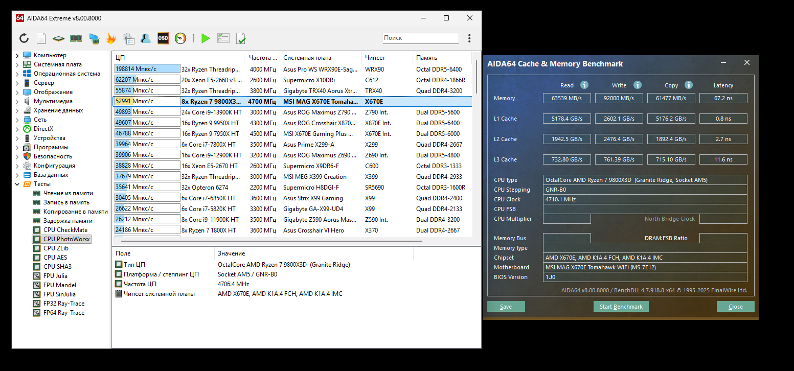The width and height of the screenshot is (794, 371).
Task: Sort by the Память column header
Action: [442, 58]
